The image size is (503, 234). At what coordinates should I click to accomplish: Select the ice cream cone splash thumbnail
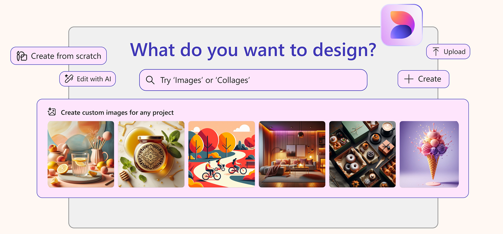429,154
